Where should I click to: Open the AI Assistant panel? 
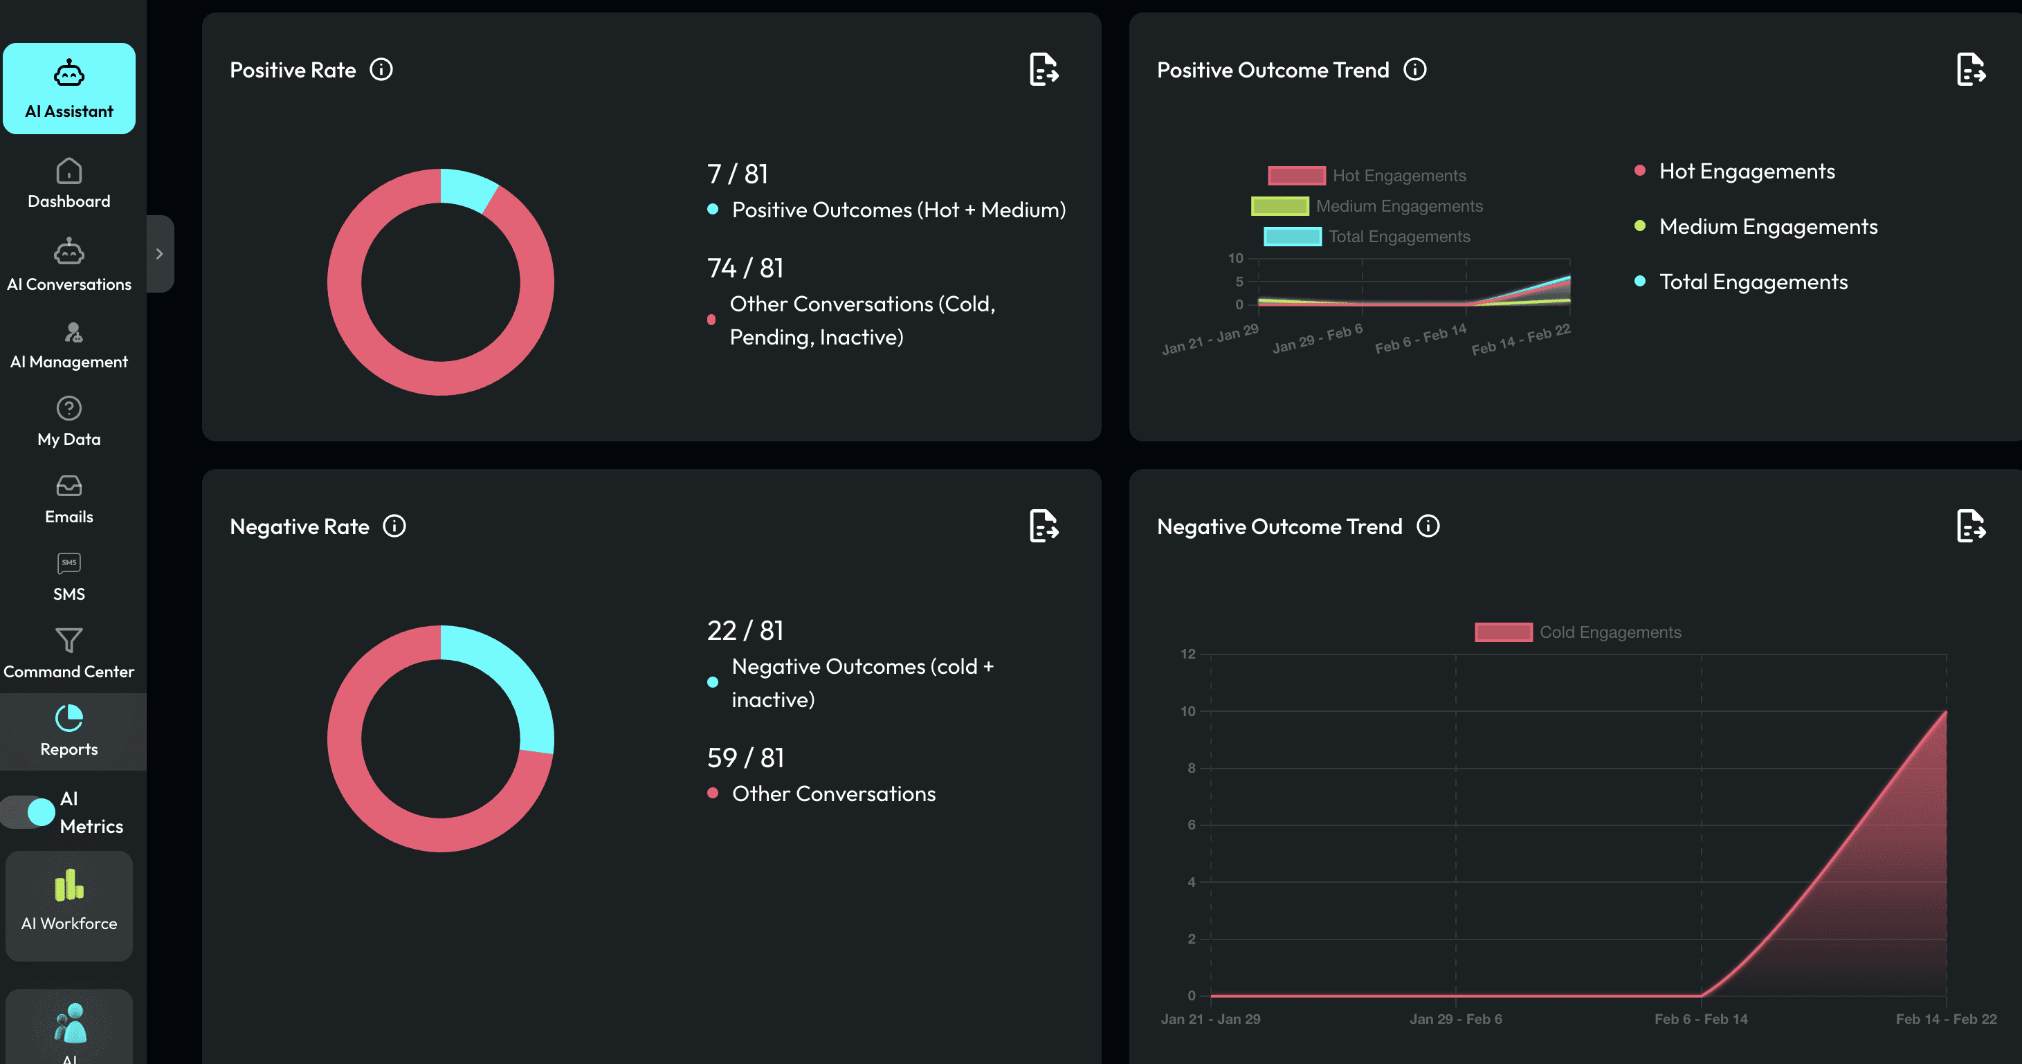pyautogui.click(x=69, y=89)
